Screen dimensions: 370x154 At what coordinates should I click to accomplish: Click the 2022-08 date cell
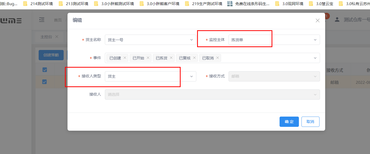coord(363,82)
